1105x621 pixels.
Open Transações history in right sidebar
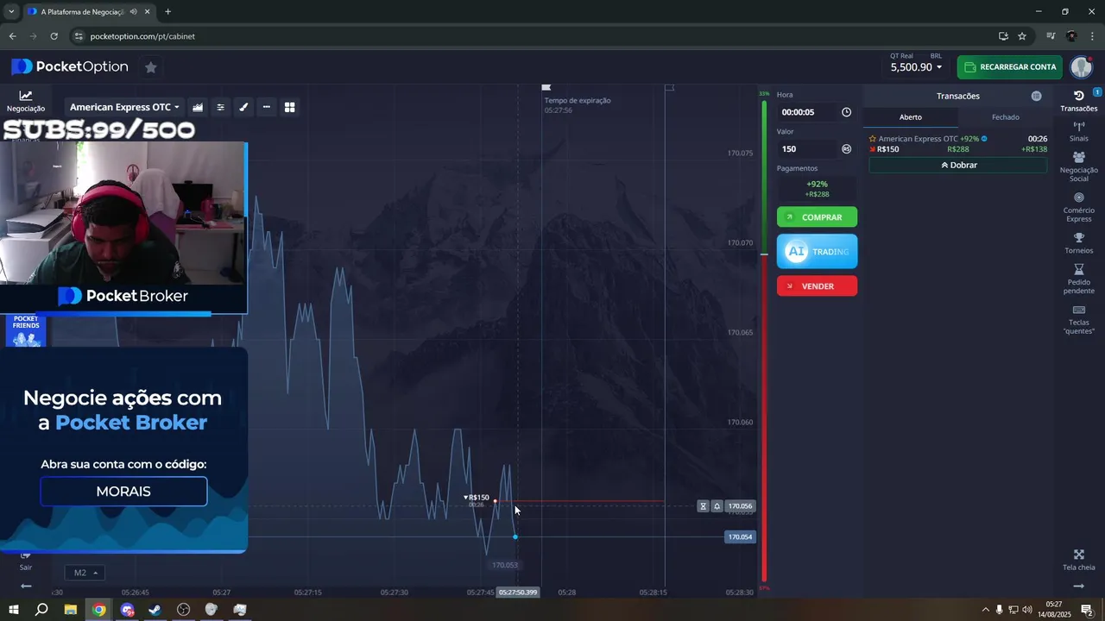(1079, 101)
